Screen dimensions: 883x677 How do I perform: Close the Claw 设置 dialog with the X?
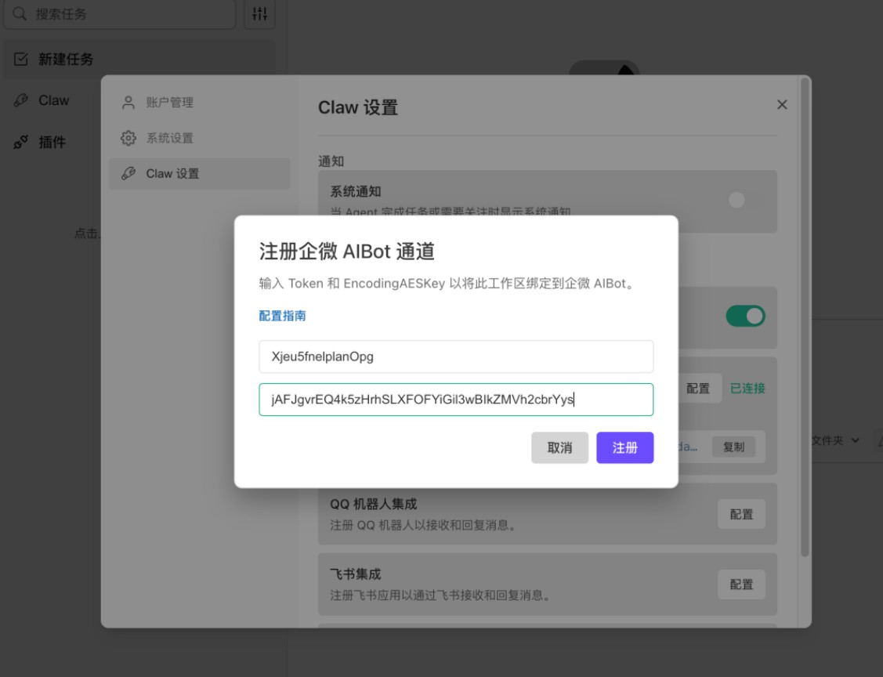tap(781, 104)
